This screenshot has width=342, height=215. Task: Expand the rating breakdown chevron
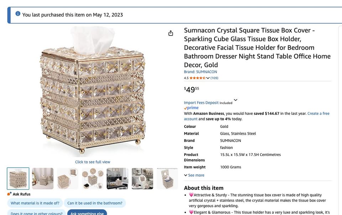click(x=208, y=78)
